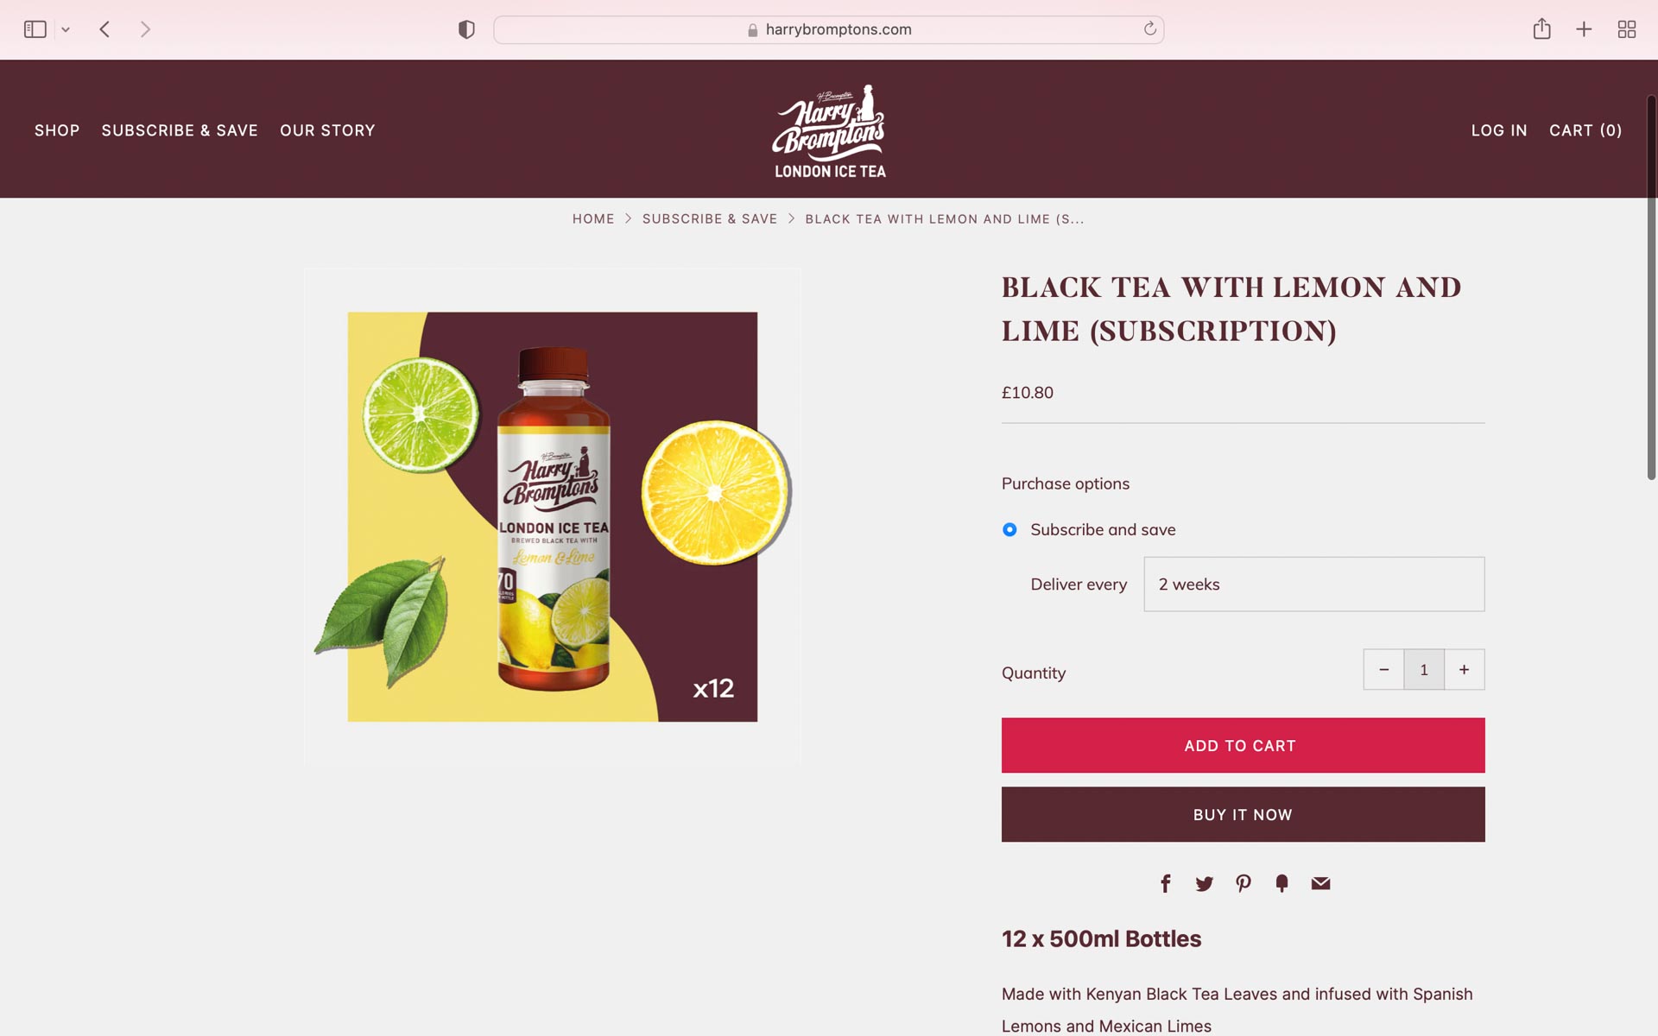
Task: Share product via Twitter icon
Action: coord(1204,883)
